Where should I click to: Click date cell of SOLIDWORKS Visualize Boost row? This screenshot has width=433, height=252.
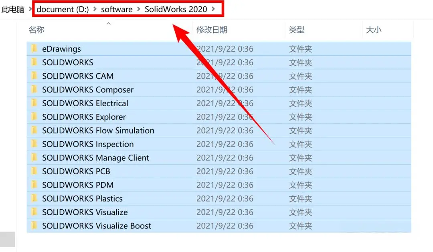coord(225,226)
